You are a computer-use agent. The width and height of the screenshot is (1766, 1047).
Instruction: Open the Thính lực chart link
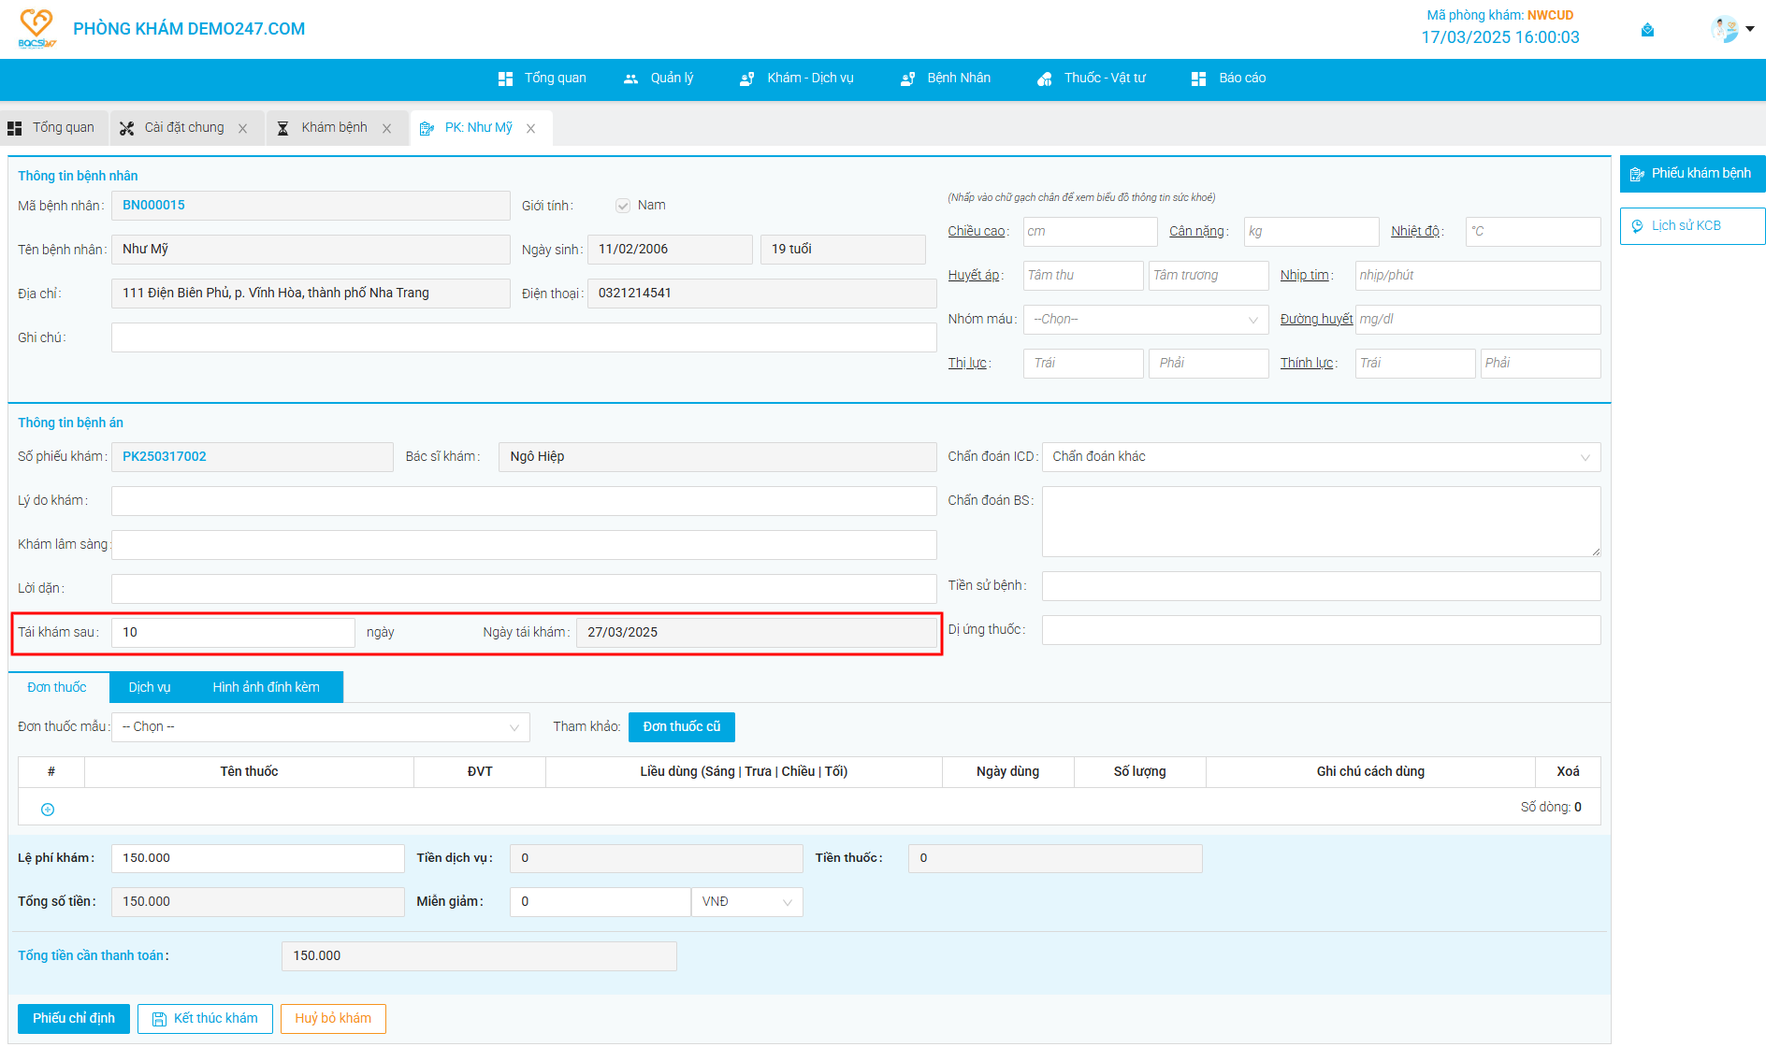(1307, 364)
